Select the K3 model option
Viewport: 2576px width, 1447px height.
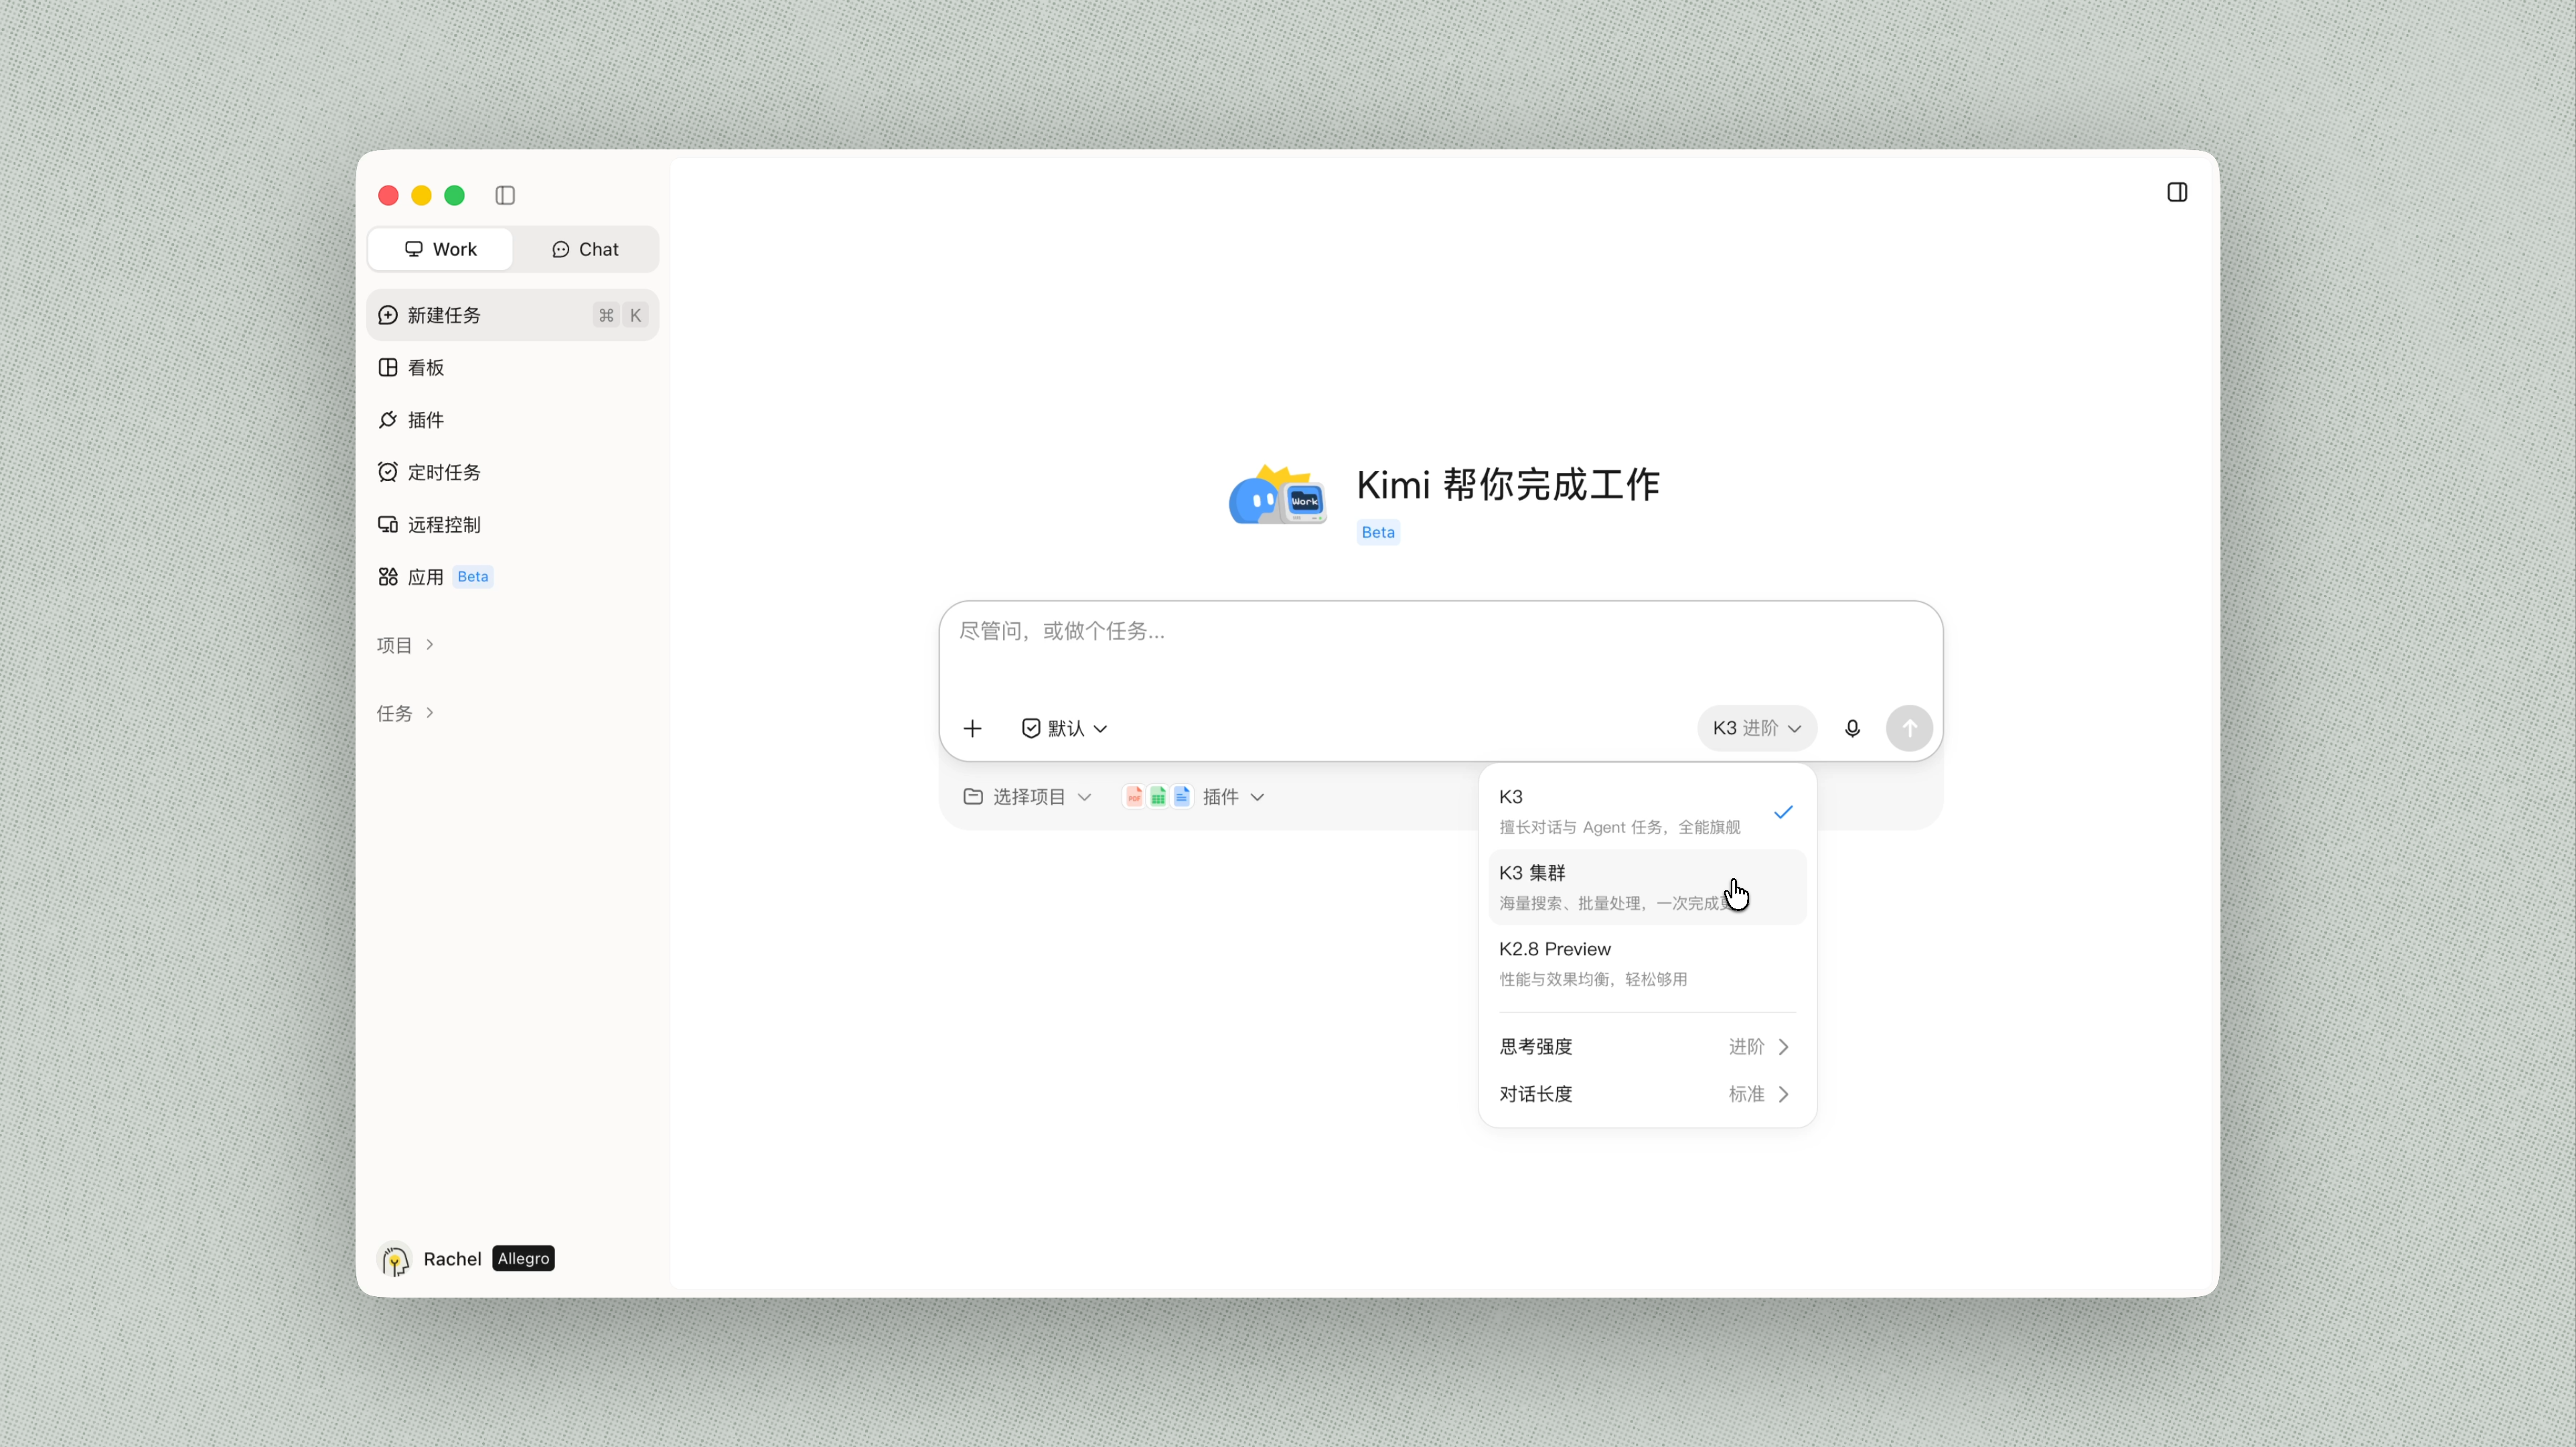point(1647,811)
